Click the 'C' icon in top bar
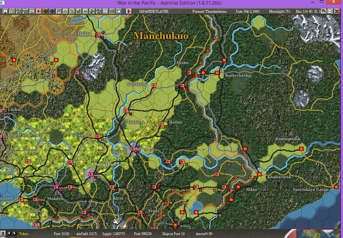This screenshot has width=343, height=238. (x=330, y=11)
